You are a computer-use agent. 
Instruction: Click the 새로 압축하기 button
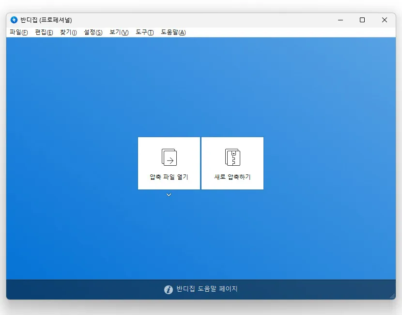[x=232, y=163]
